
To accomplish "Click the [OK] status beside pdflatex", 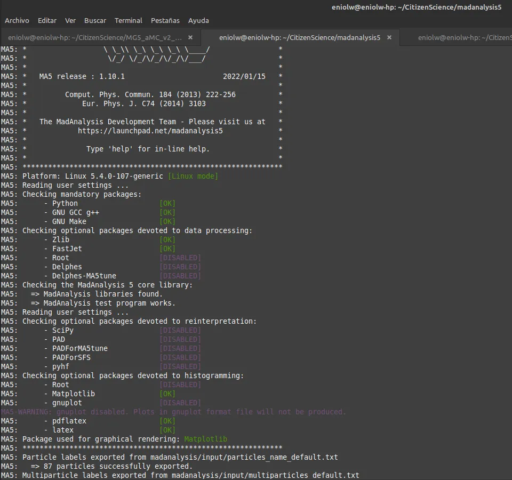I will tap(167, 421).
